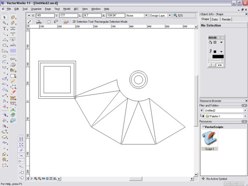Open the AEC menu
The height and width of the screenshot is (186, 248).
click(76, 9)
